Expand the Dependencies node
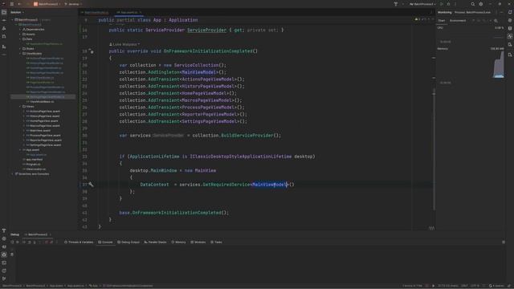Screen dimensions: 514x289 (x=20, y=29)
